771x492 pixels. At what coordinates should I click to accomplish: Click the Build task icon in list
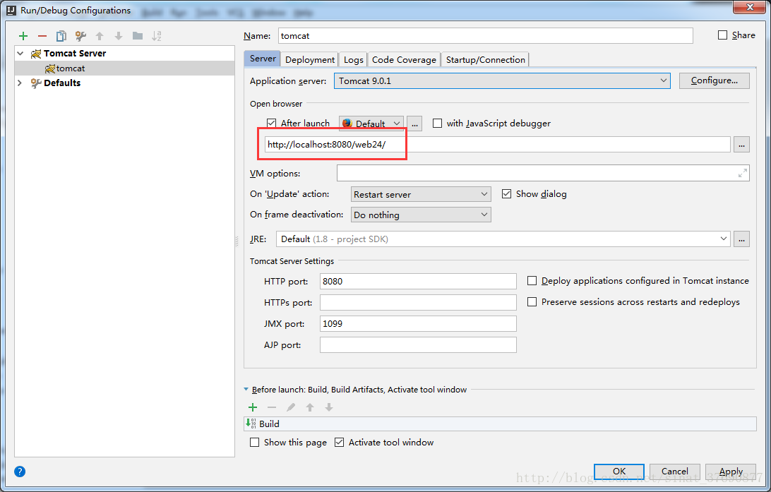click(251, 424)
